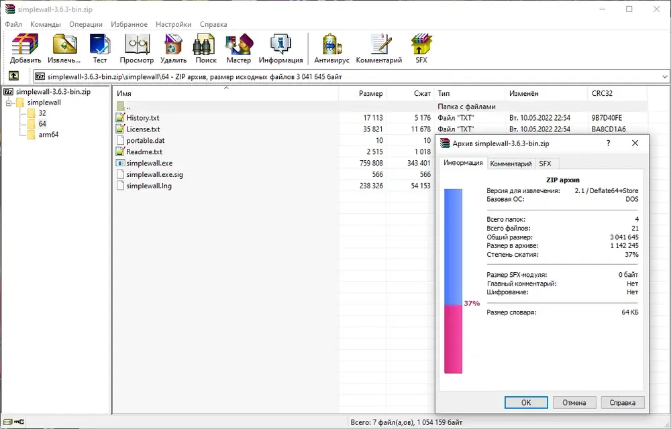This screenshot has width=671, height=429.
Task: Click the dialog's question mark help button
Action: [x=608, y=143]
